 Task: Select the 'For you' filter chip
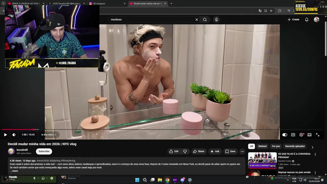coord(276,146)
